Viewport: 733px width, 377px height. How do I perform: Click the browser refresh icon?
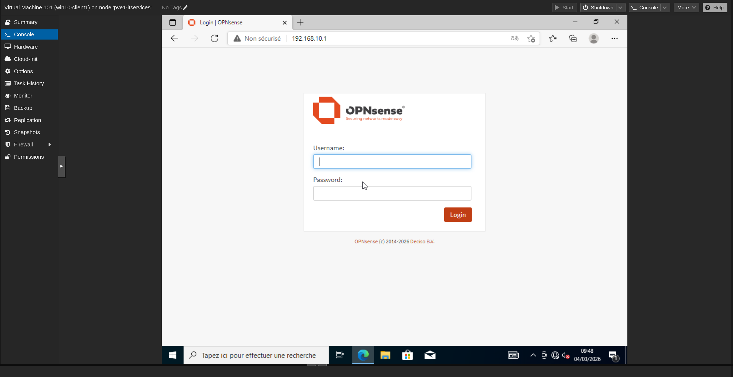click(x=214, y=38)
